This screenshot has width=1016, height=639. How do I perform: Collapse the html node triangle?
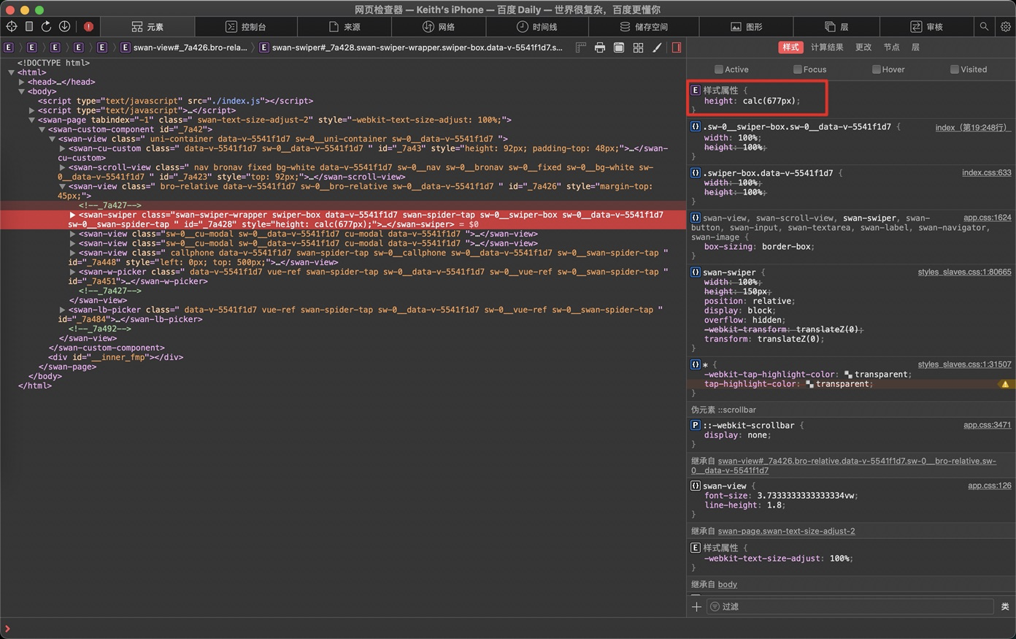12,72
